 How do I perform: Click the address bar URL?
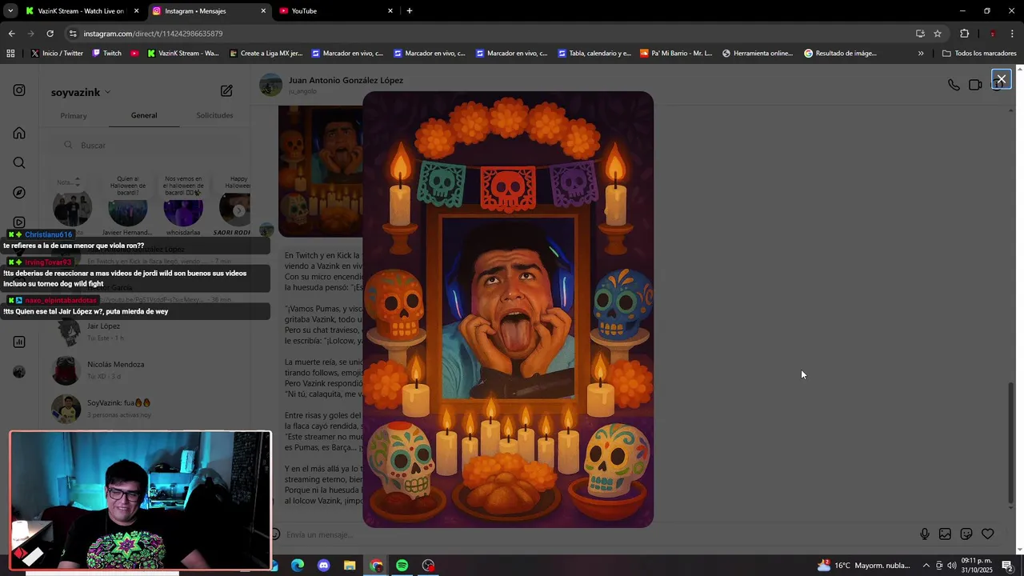(x=153, y=34)
